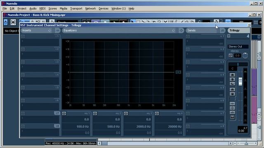Click the power icon in project toolbar

5,22
